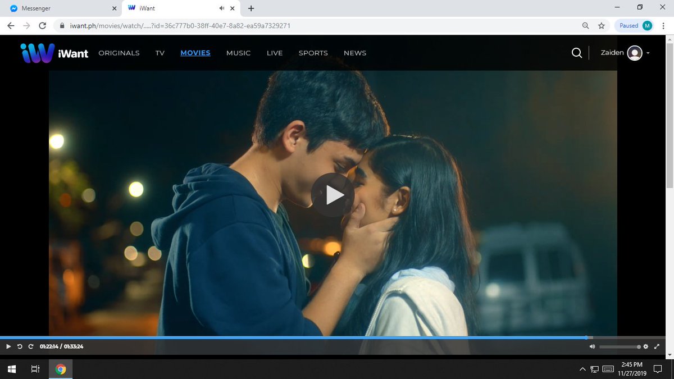
Task: Open Chrome zoom magnifier icon
Action: click(586, 25)
